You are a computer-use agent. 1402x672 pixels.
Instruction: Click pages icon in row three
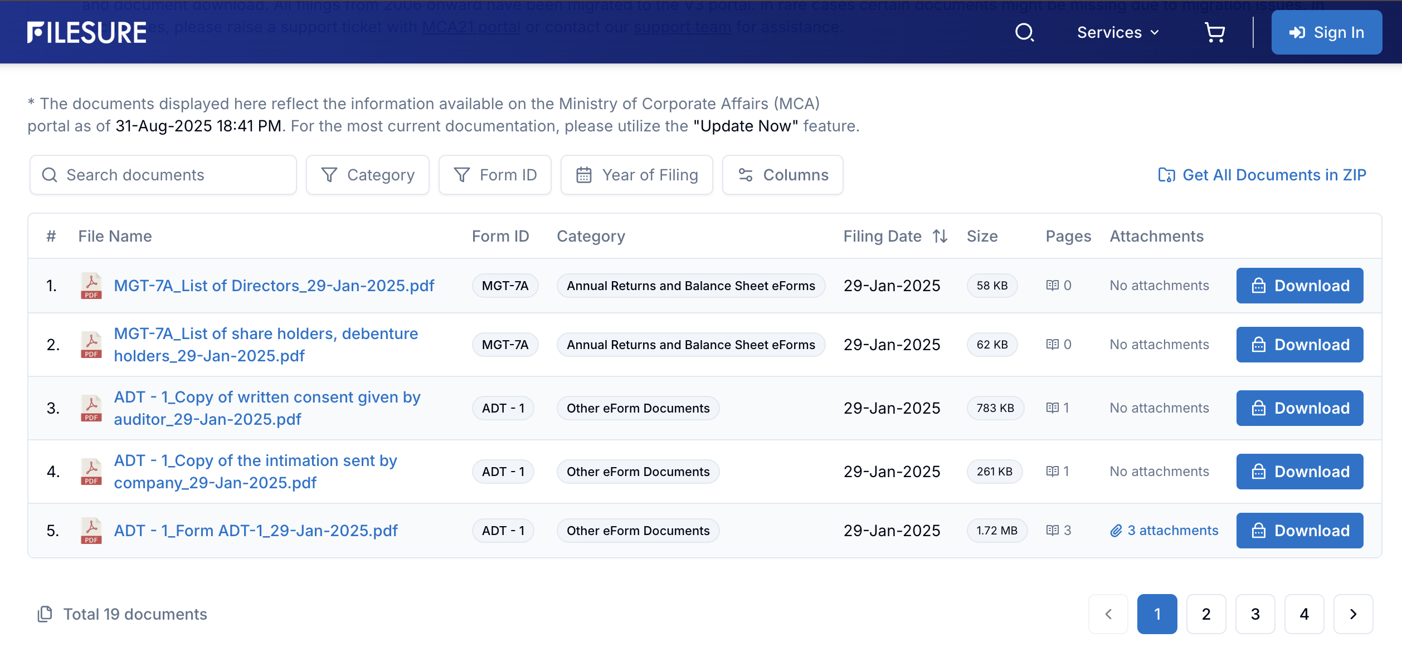click(1052, 408)
